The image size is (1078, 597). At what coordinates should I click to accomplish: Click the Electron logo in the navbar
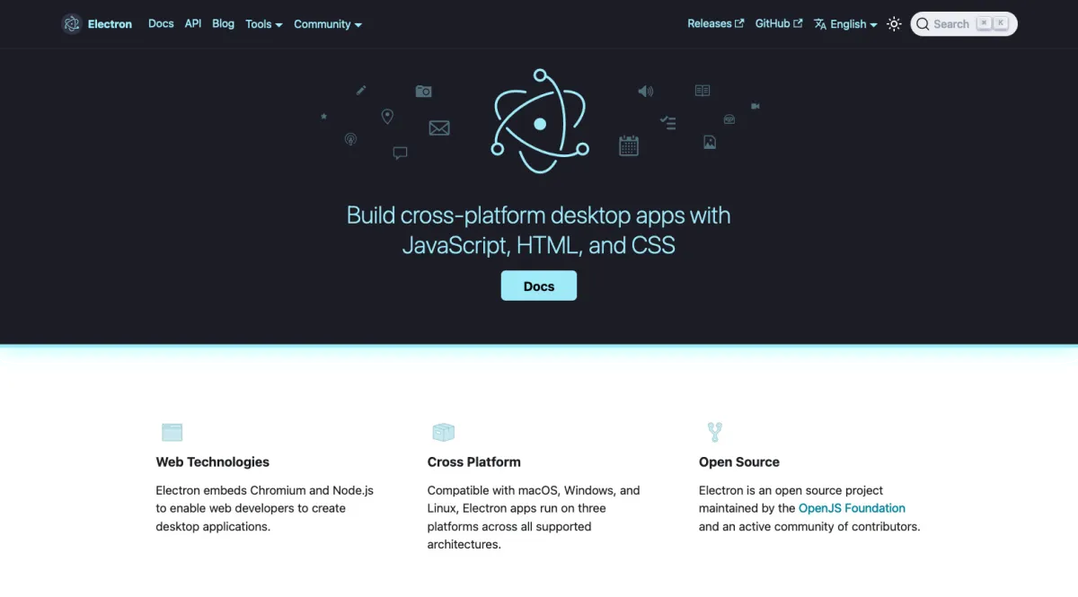[72, 24]
